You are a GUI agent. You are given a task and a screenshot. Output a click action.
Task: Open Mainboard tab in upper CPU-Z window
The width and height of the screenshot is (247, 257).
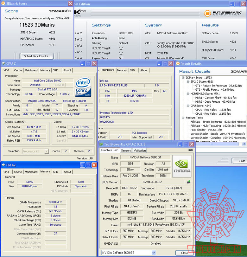coord(31,70)
